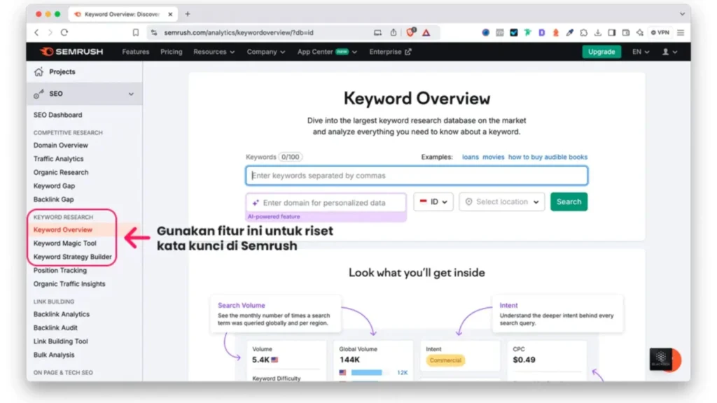Click the browser forward arrow
Screen dimensions: 717x403
pyautogui.click(x=50, y=32)
